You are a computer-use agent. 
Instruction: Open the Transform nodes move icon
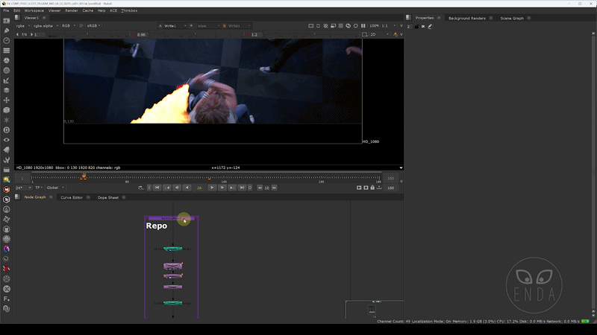point(7,100)
